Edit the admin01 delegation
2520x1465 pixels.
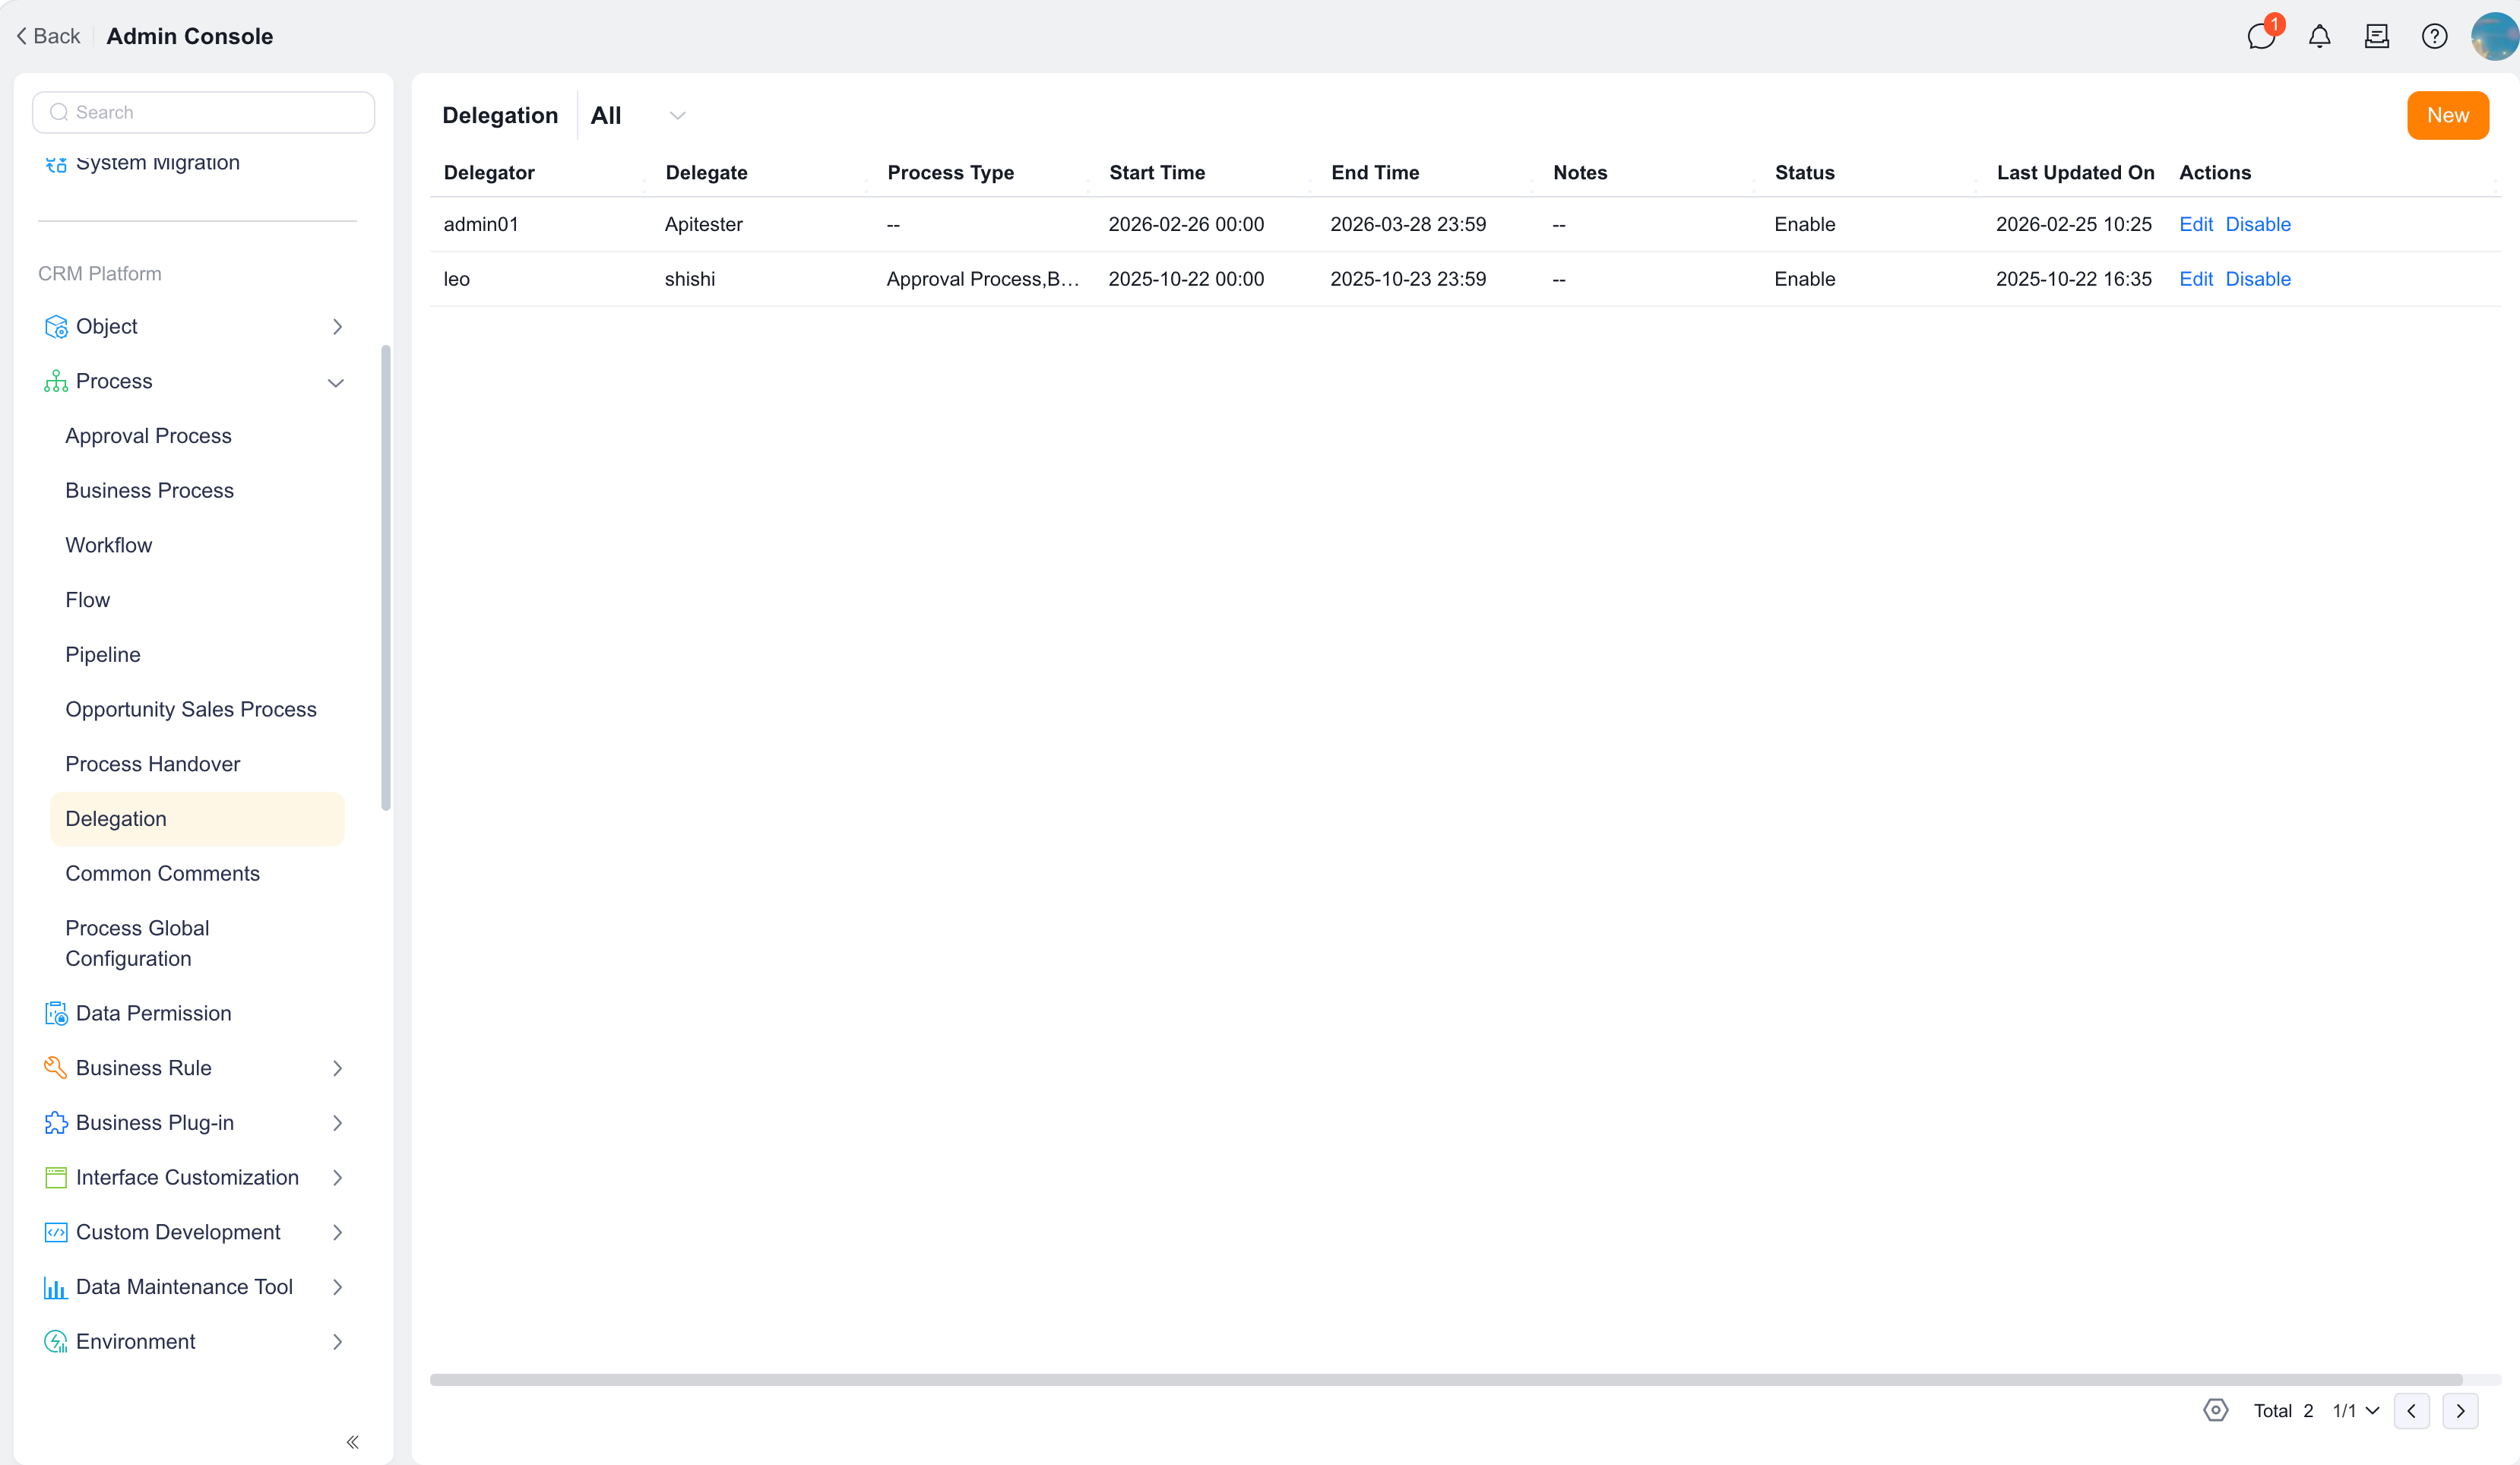2196,224
